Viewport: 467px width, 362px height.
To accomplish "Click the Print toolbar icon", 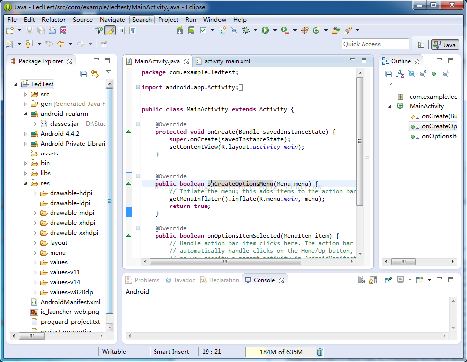I will [52, 30].
